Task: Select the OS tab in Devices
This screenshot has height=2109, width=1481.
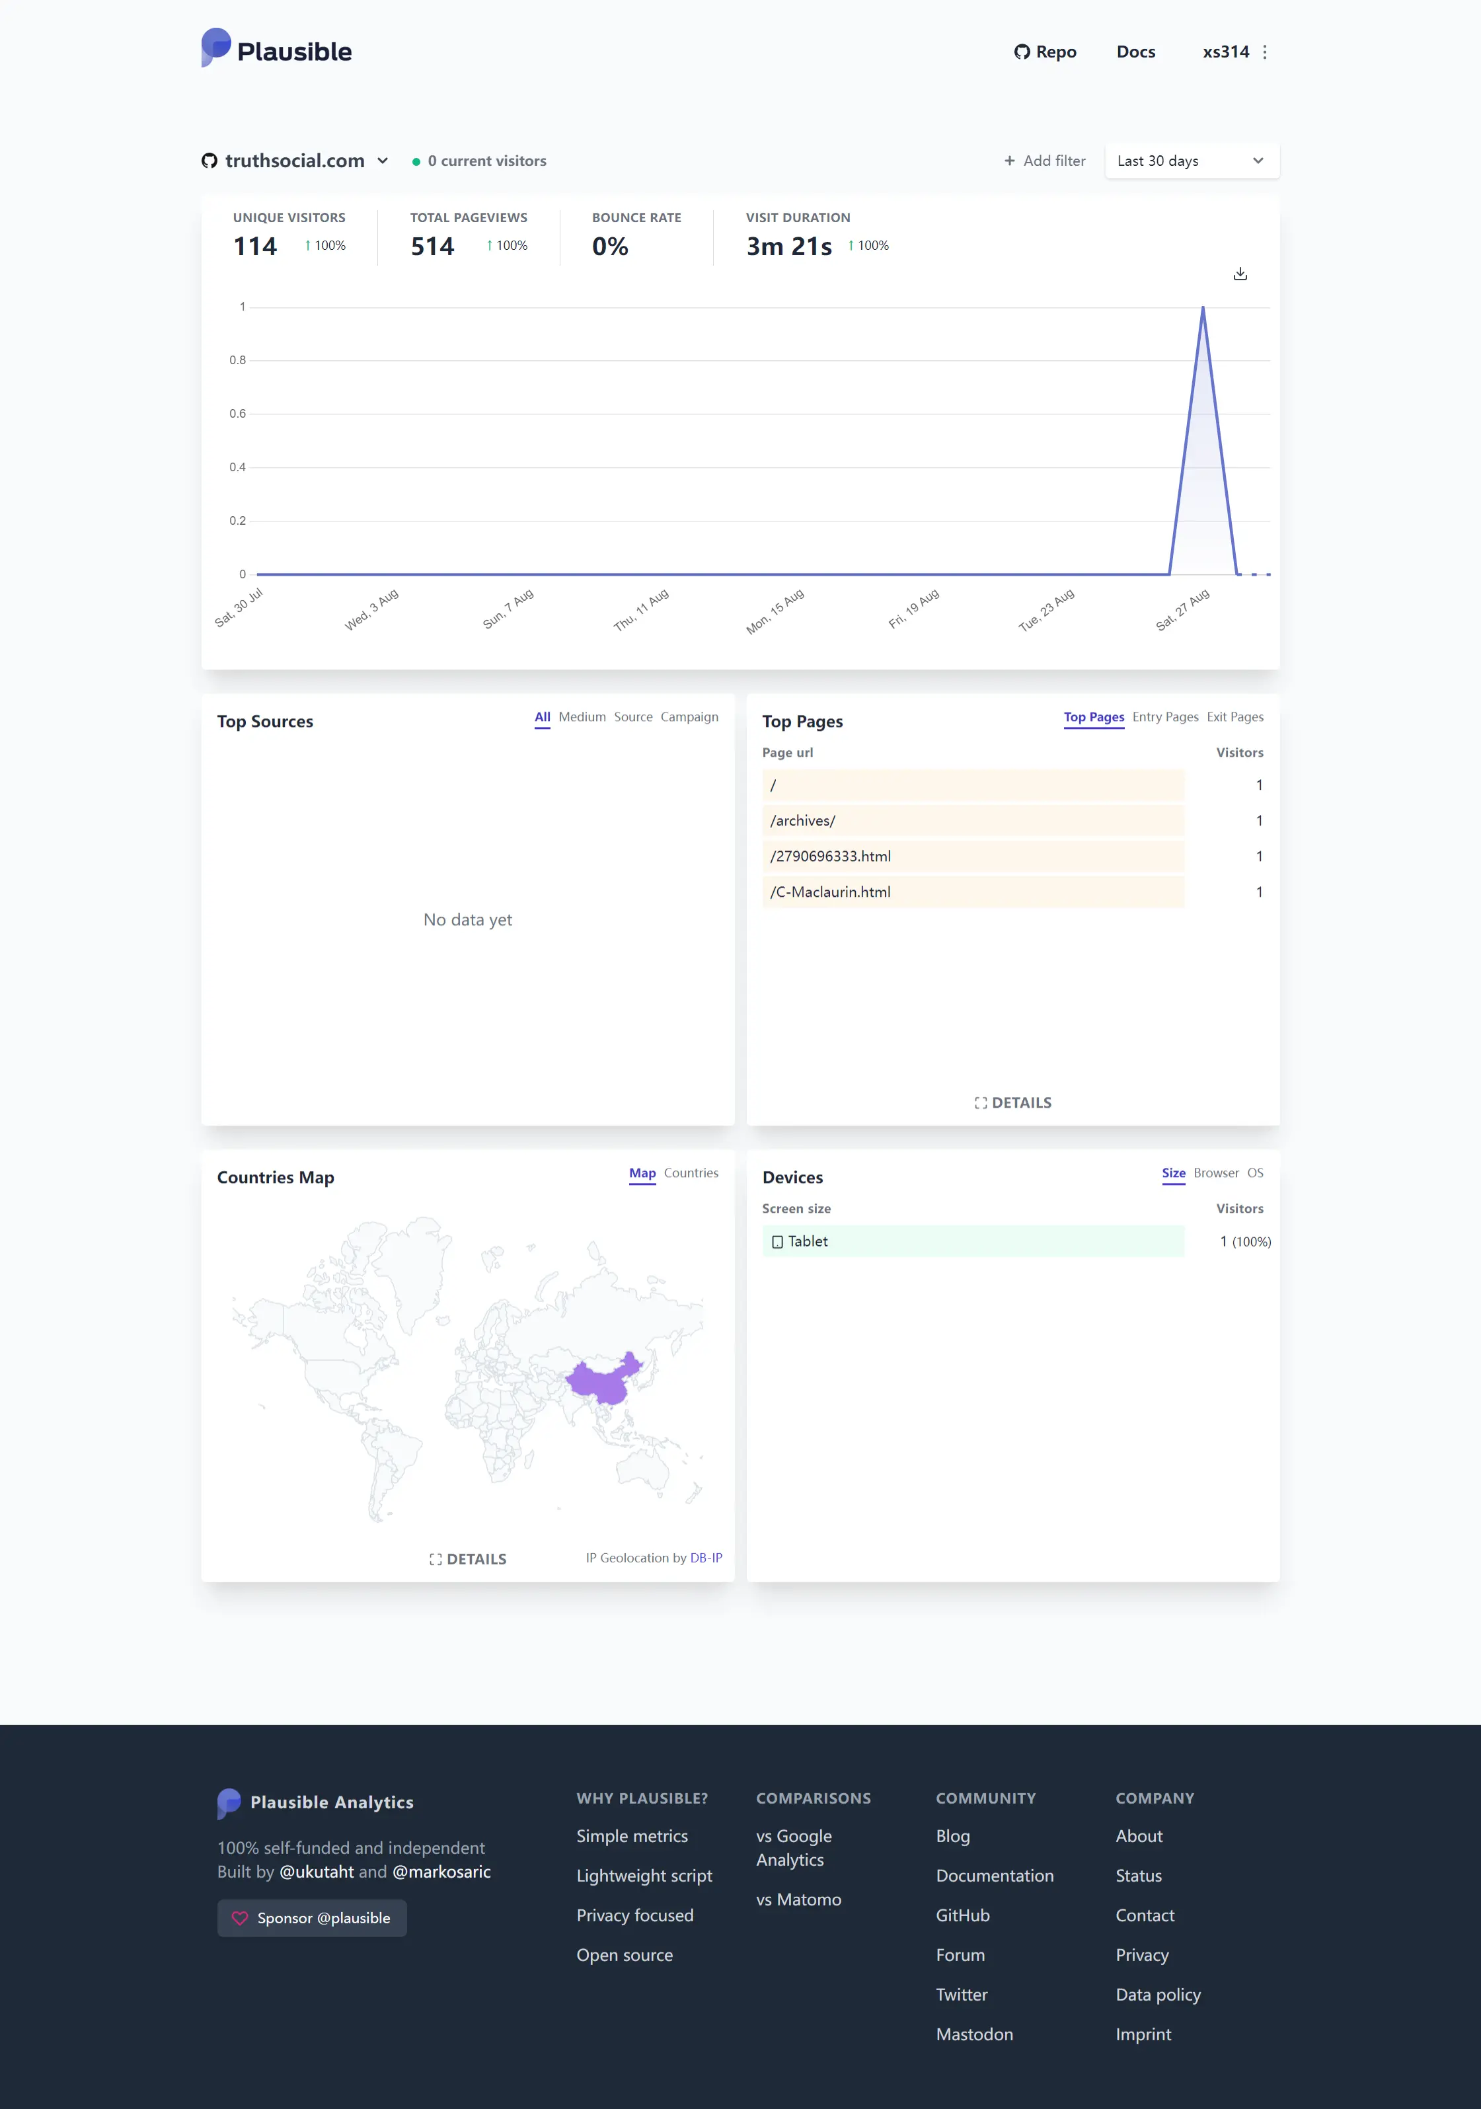Action: [1255, 1174]
